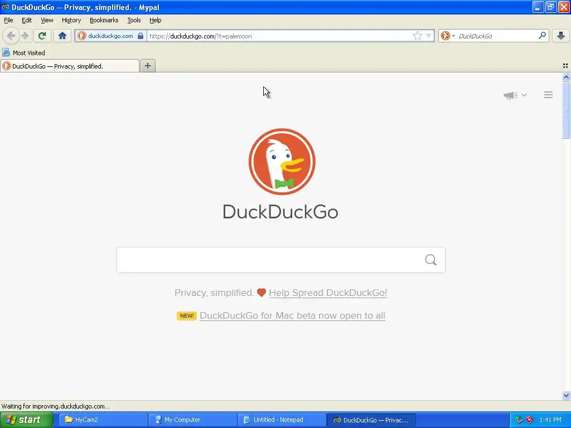
Task: Click the vertical scrollbar thumb
Action: click(566, 110)
